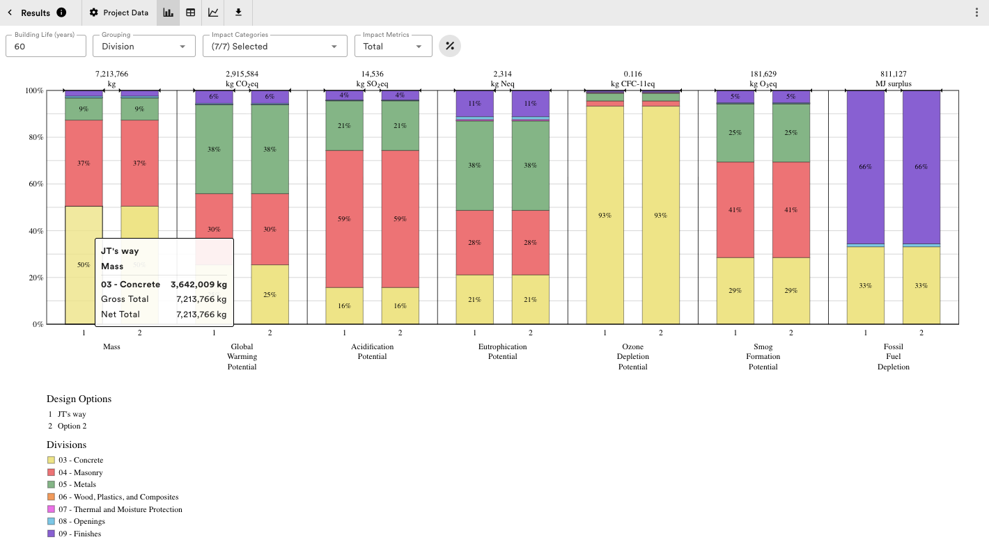Open the more options kebab menu
989x551 pixels.
click(x=976, y=13)
